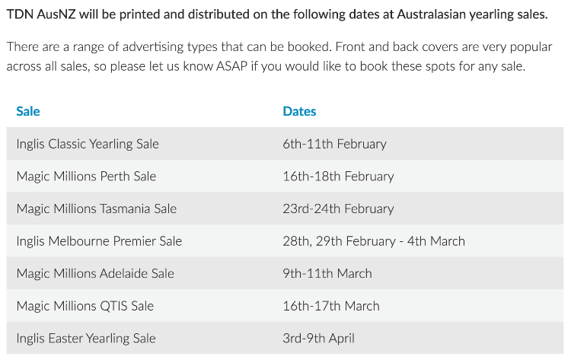The image size is (571, 363).
Task: Select the Inglis Melbourne Premier Sale cell
Action: 99,241
